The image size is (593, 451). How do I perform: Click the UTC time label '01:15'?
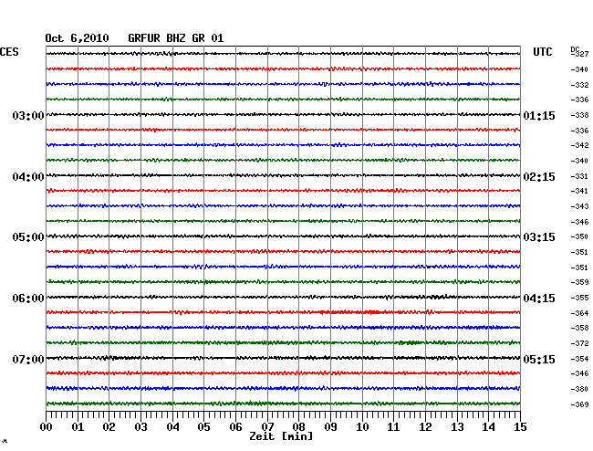pos(539,115)
